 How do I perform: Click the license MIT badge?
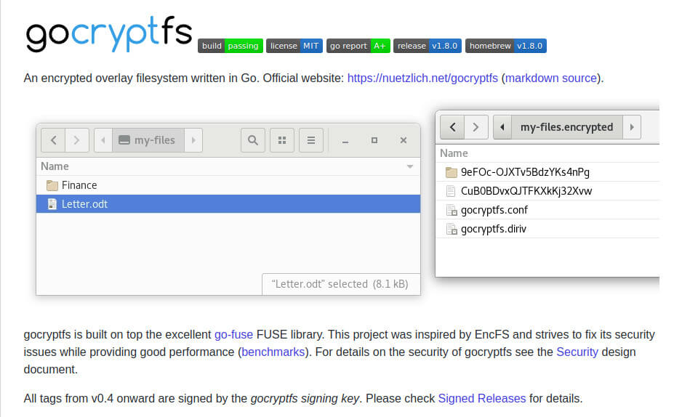pyautogui.click(x=294, y=46)
